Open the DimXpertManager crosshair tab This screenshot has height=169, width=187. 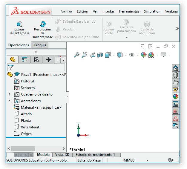click(x=48, y=59)
